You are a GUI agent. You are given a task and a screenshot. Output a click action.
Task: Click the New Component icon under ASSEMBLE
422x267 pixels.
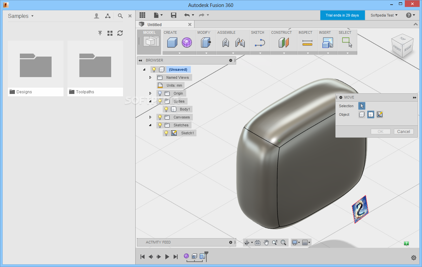click(226, 42)
